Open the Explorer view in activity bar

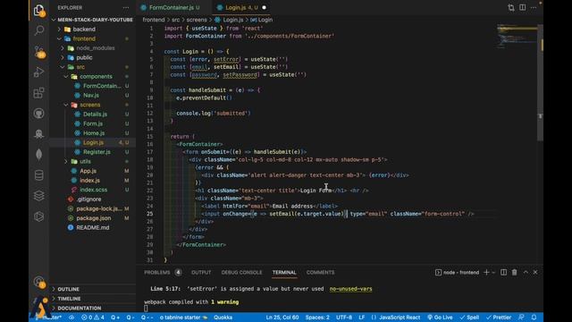coord(38,10)
